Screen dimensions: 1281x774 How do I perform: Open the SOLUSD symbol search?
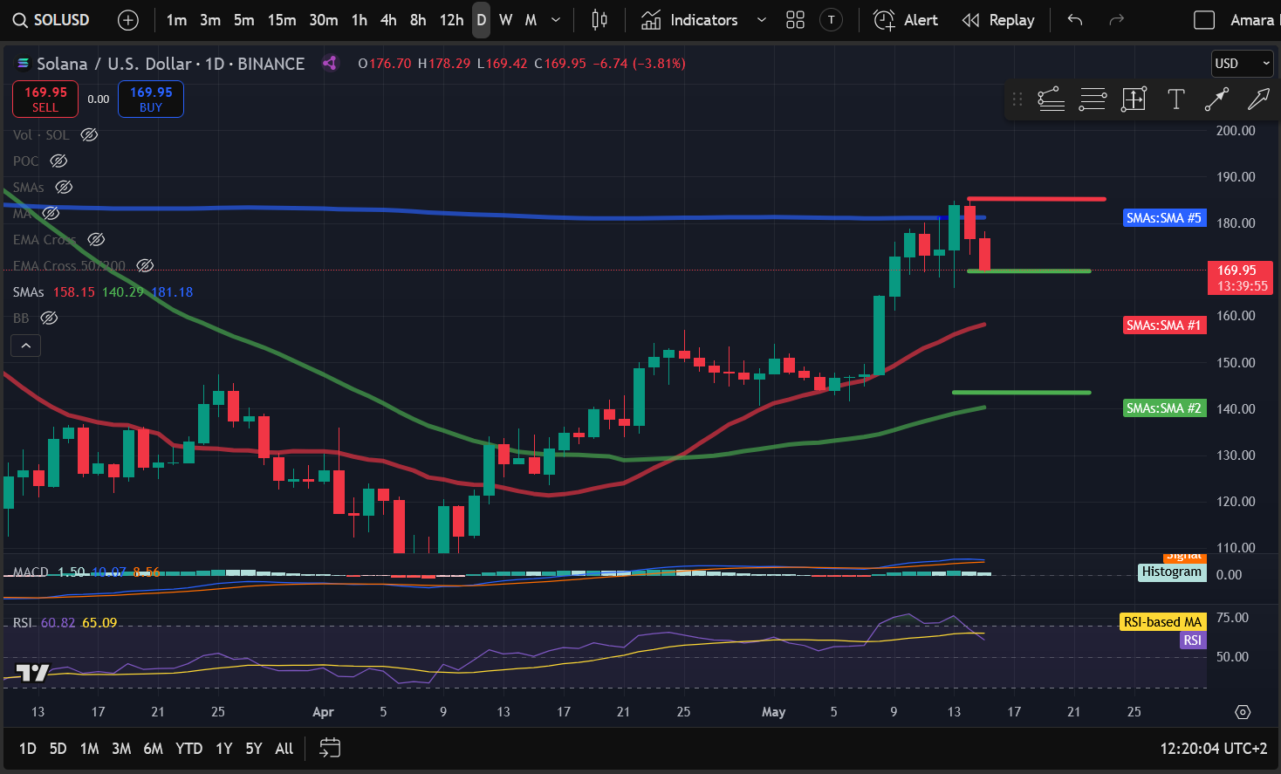(x=51, y=20)
